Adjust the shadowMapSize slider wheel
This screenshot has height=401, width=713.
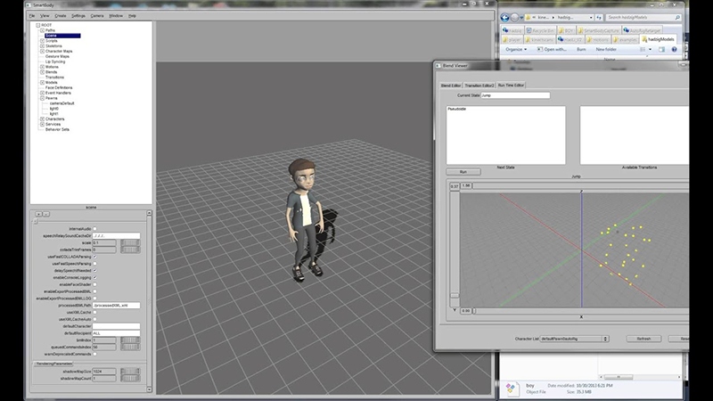130,372
